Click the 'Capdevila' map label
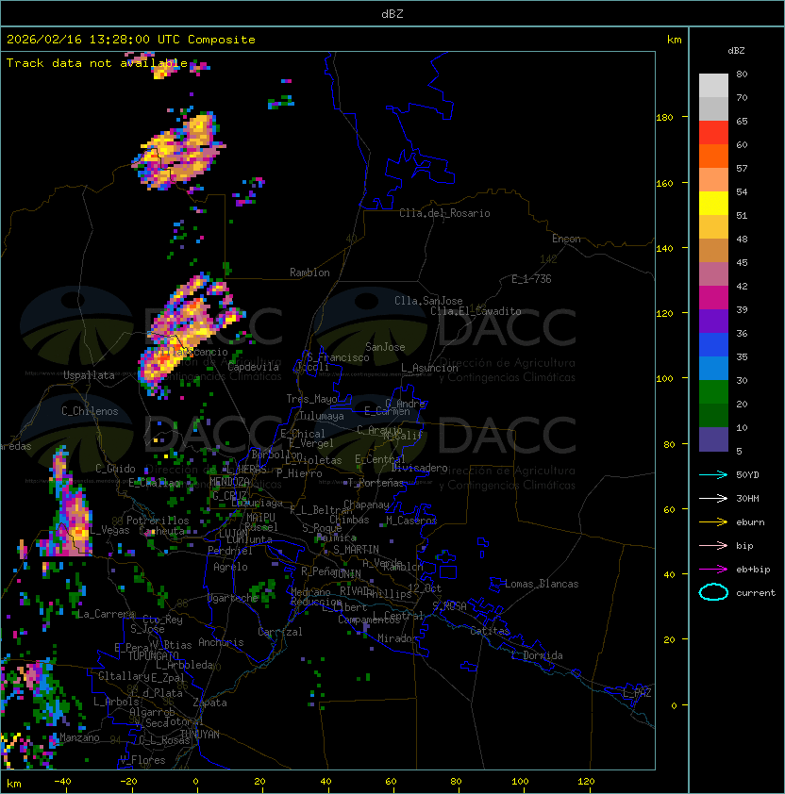The height and width of the screenshot is (794, 785). [253, 367]
